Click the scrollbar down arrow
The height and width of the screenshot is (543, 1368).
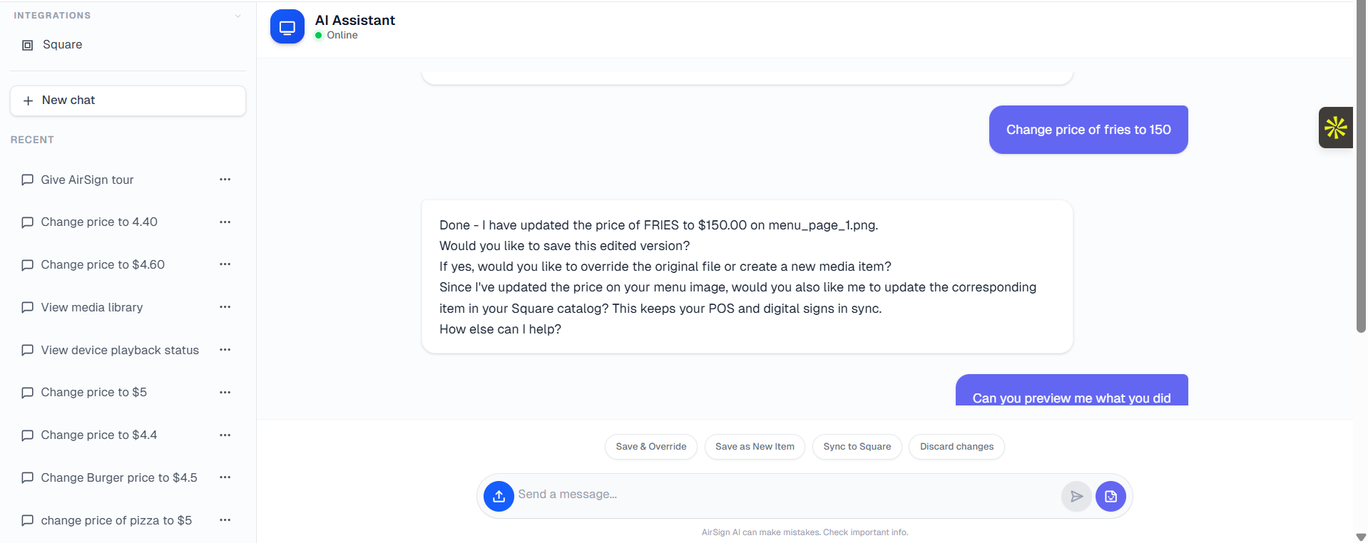point(1361,537)
